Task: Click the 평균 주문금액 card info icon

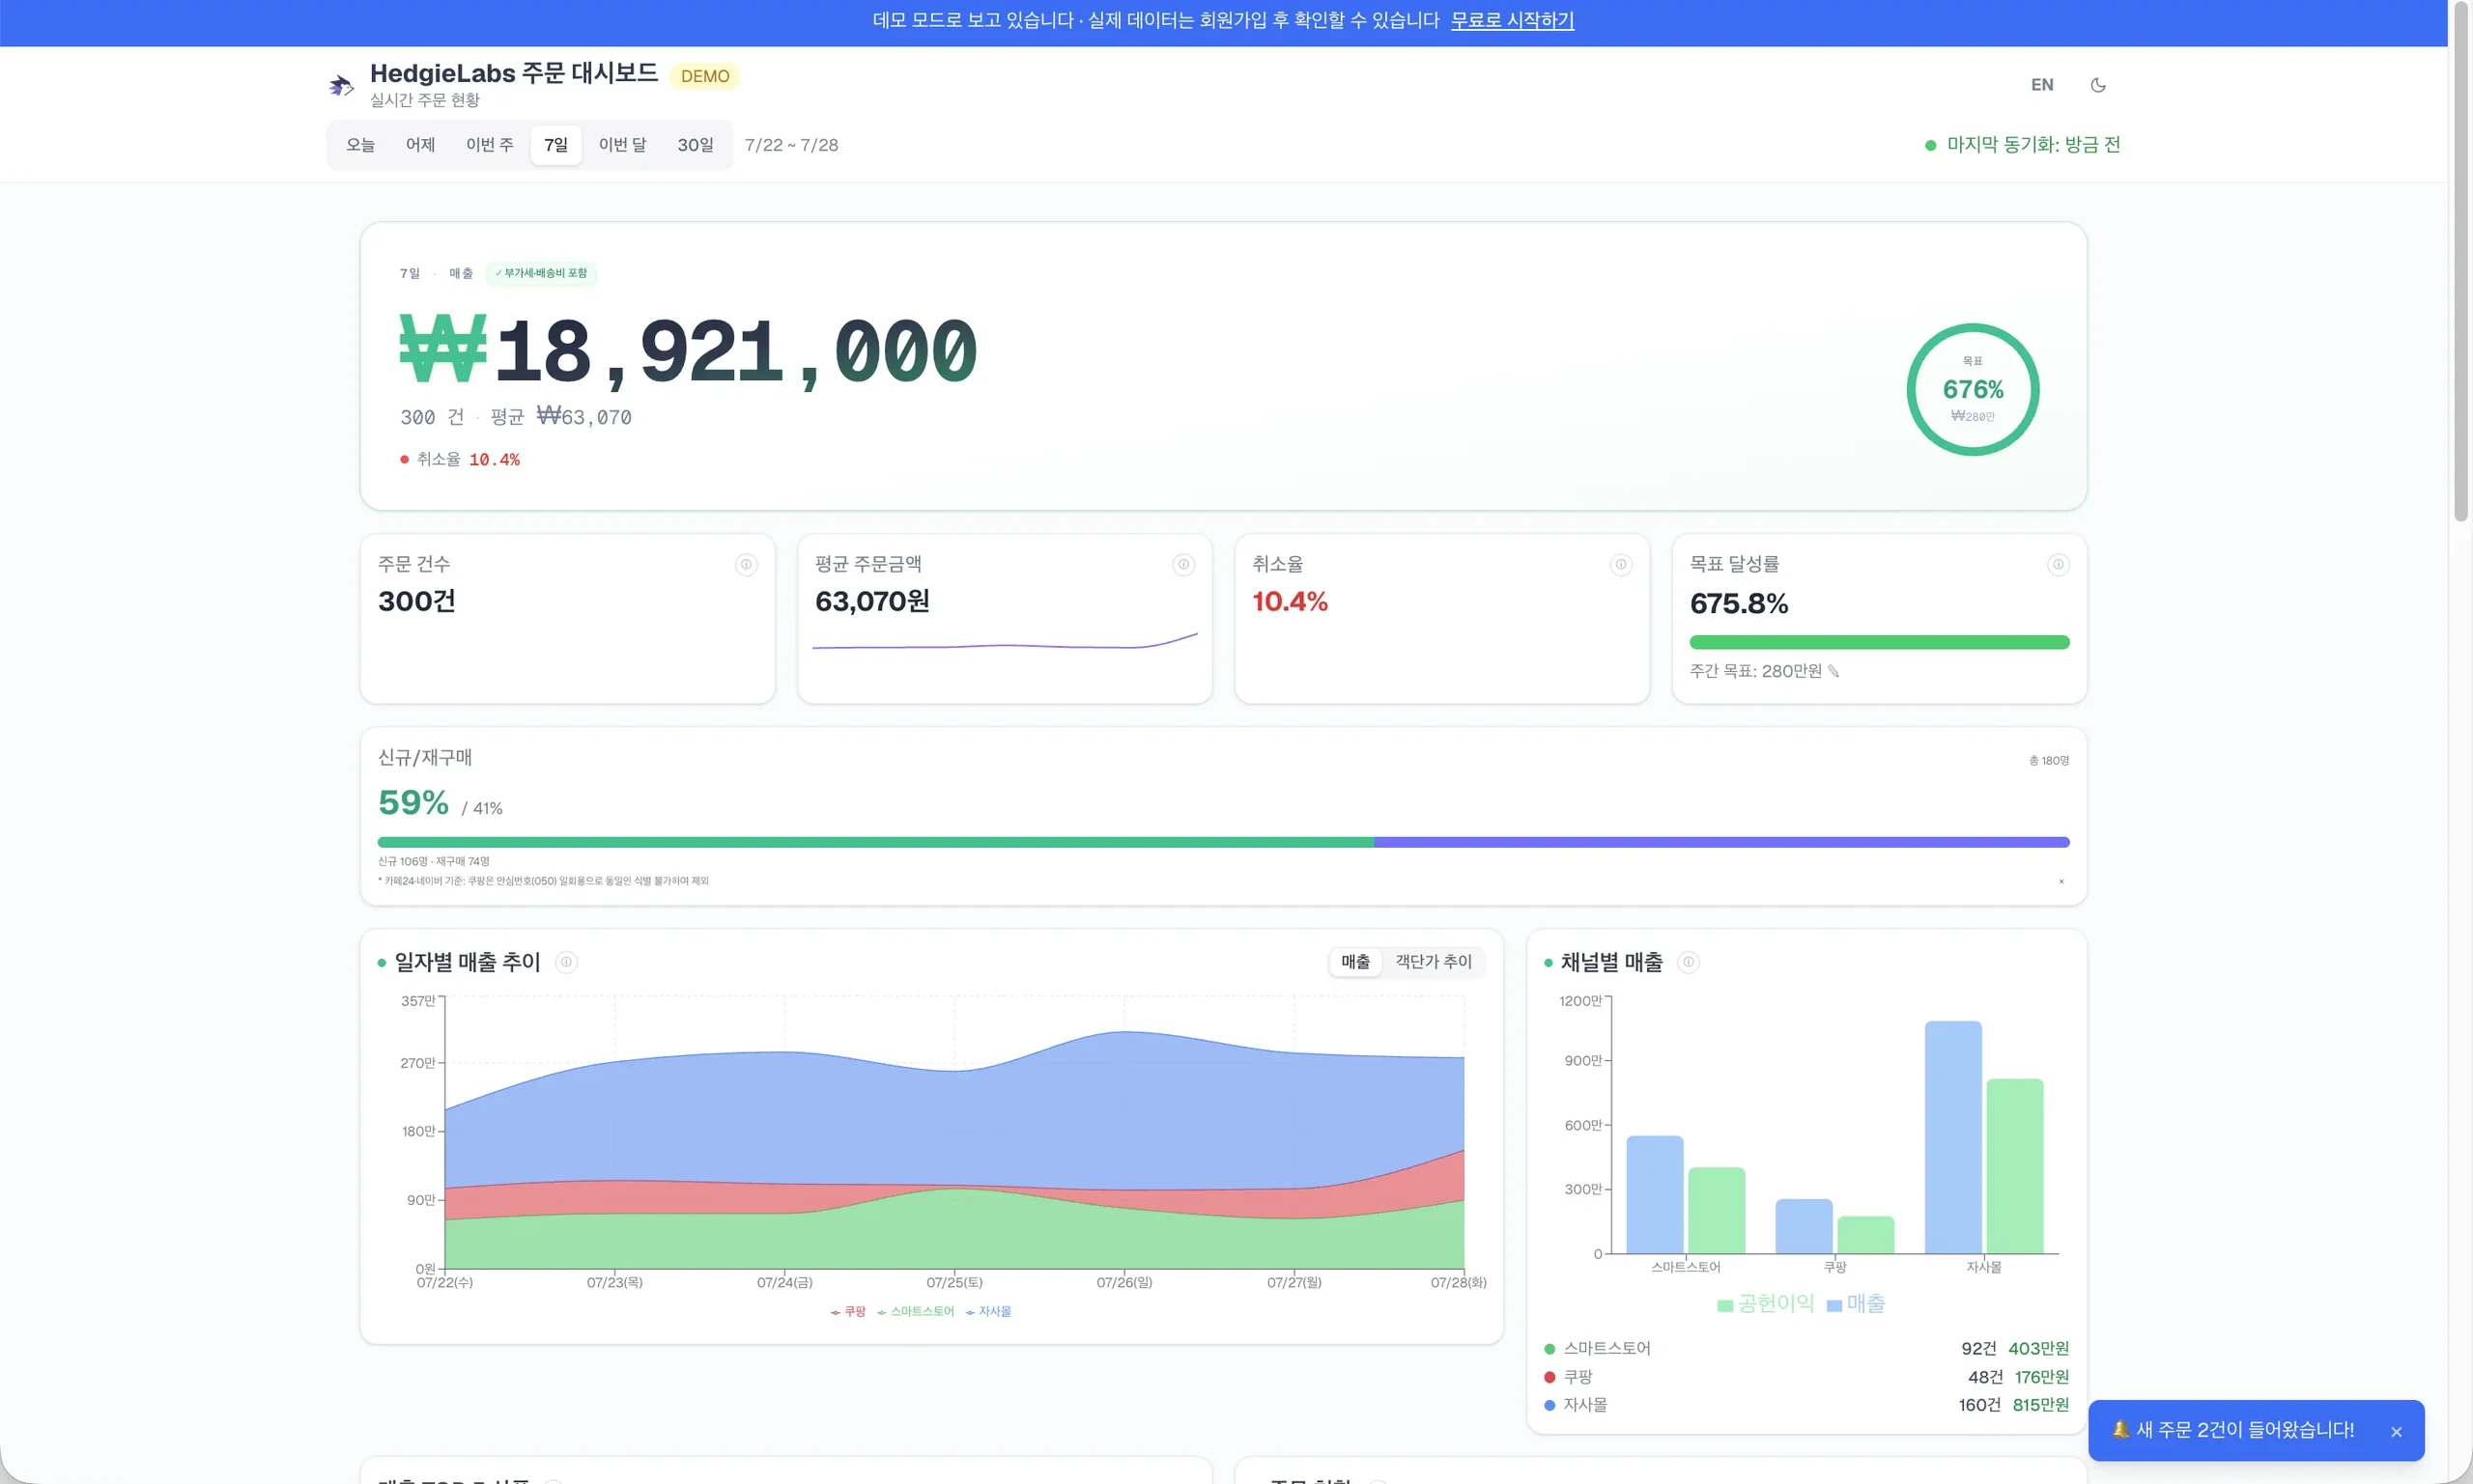Action: click(x=1183, y=565)
